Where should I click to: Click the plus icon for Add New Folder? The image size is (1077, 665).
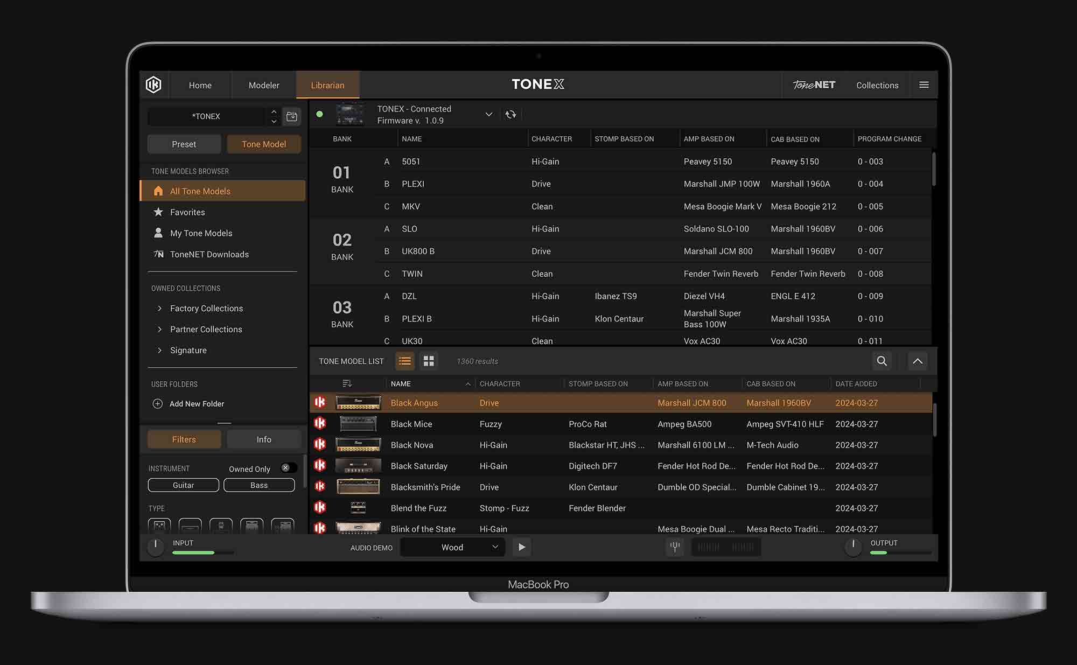158,404
